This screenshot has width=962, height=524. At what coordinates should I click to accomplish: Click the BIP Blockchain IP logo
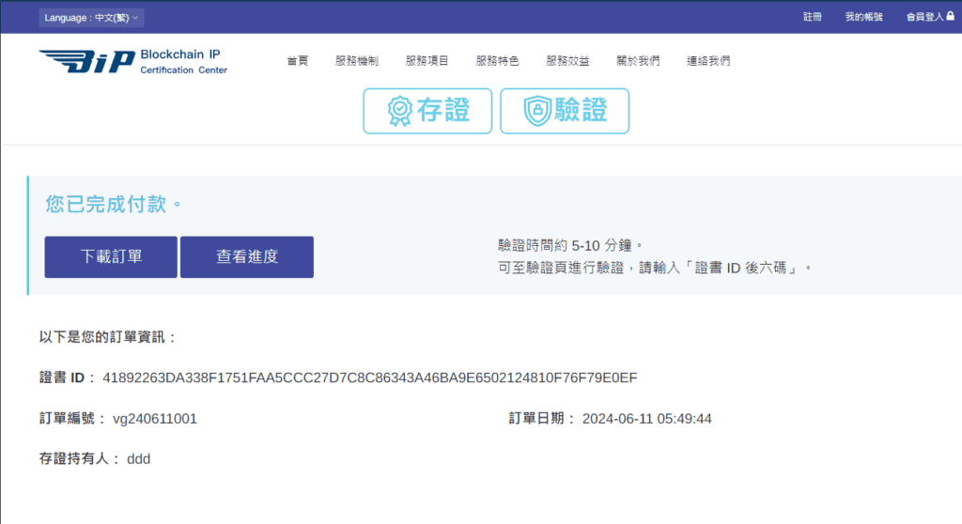click(x=132, y=61)
